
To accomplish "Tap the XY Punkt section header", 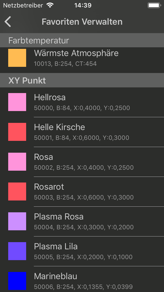I will [27, 80].
